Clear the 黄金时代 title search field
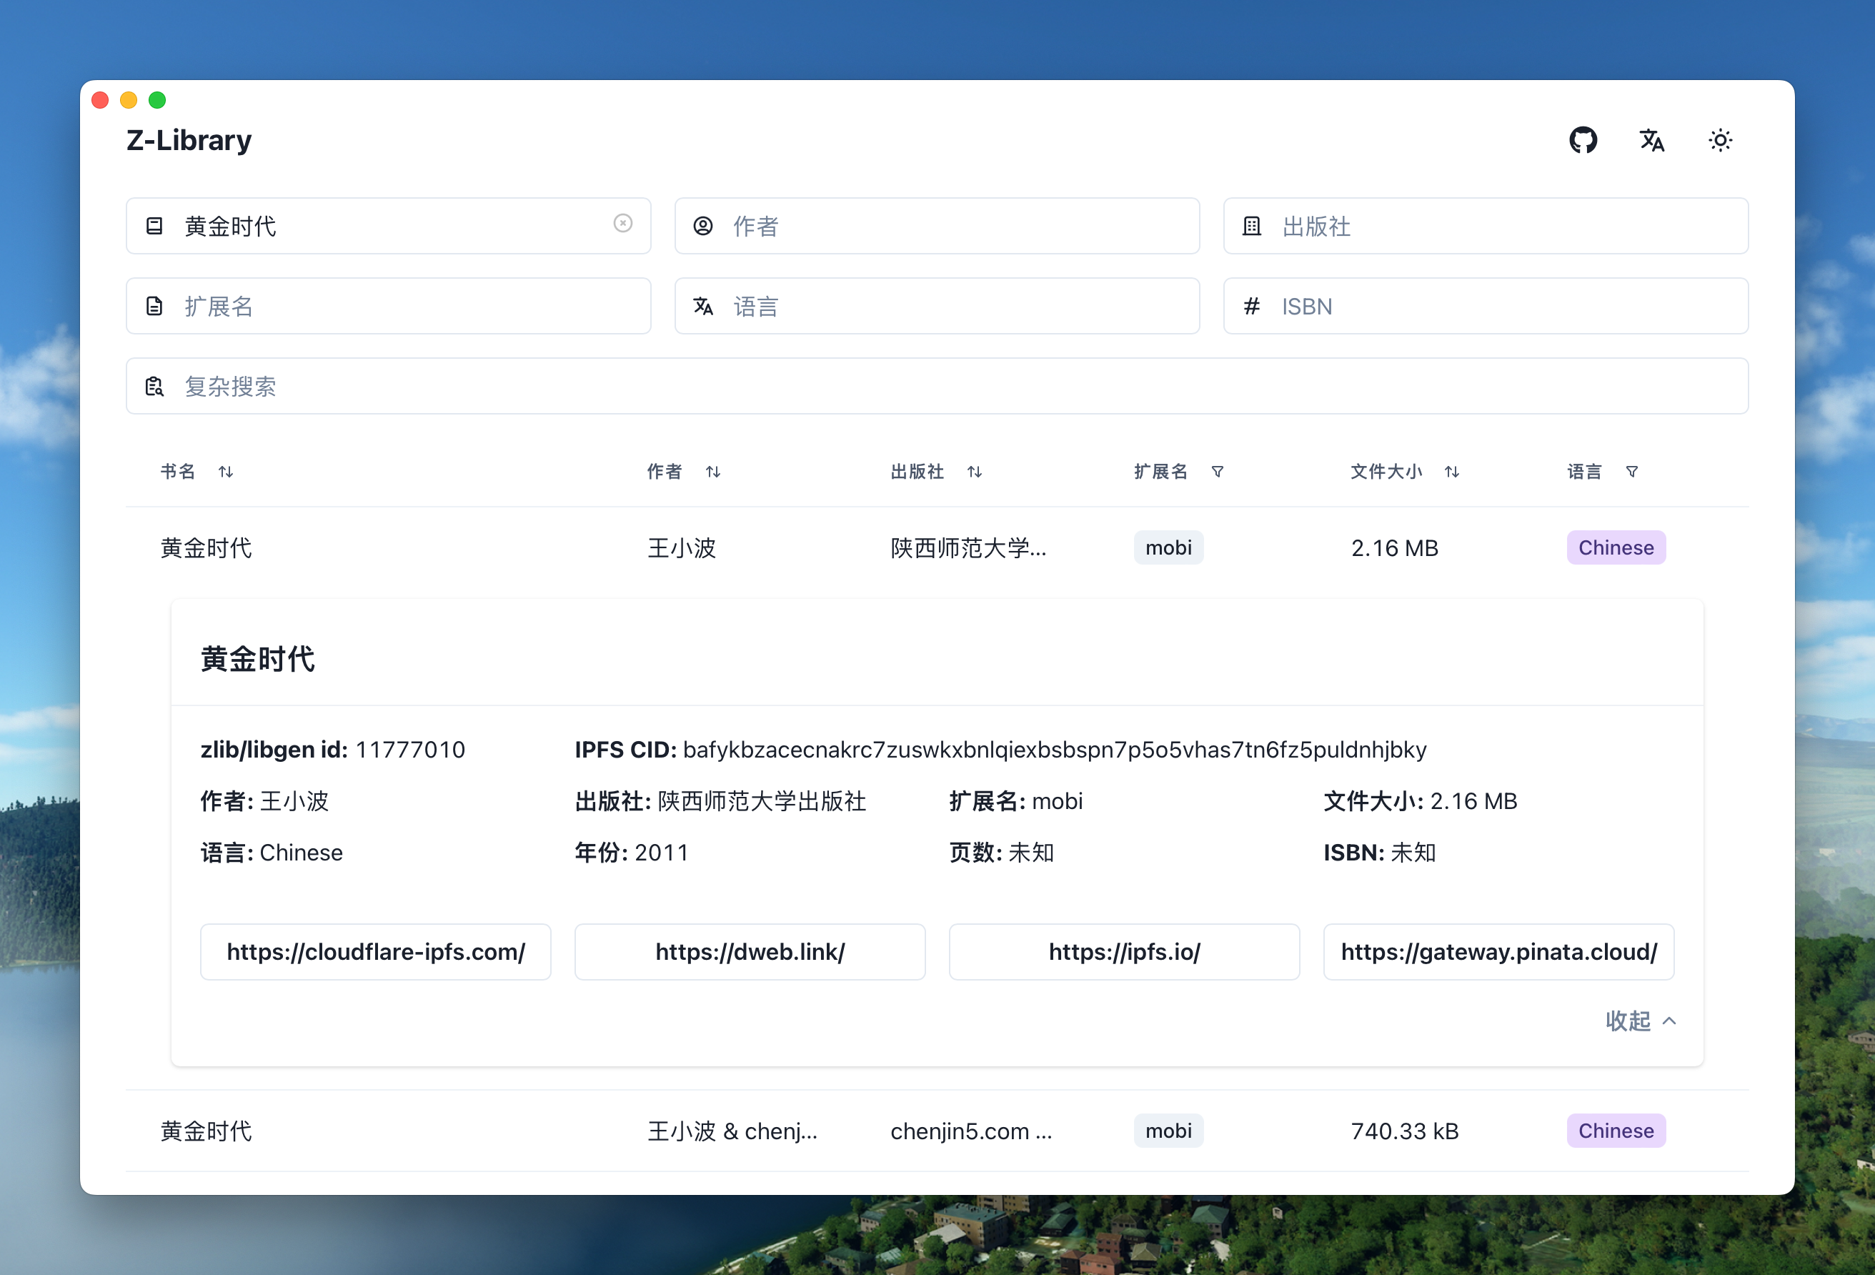 pos(622,224)
